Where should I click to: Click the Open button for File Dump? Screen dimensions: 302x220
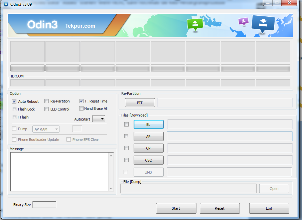pyautogui.click(x=274, y=189)
